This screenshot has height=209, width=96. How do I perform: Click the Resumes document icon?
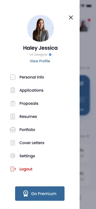[x=13, y=117]
